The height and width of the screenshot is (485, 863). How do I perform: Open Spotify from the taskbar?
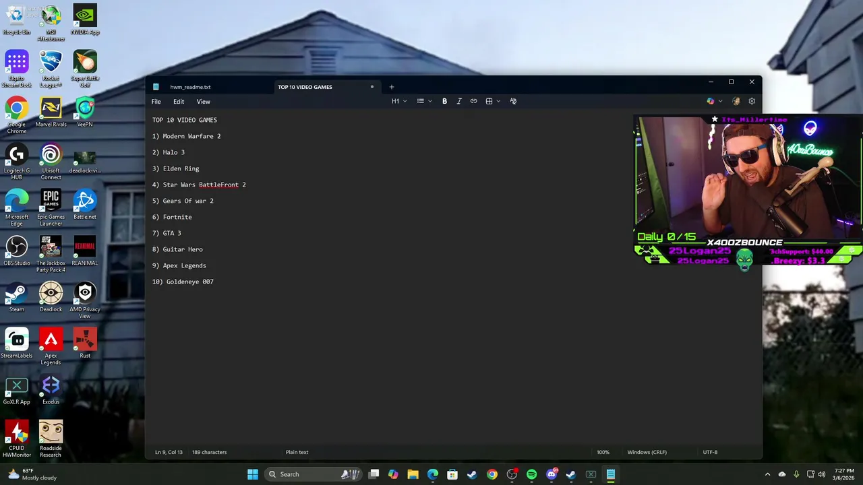[x=531, y=474]
